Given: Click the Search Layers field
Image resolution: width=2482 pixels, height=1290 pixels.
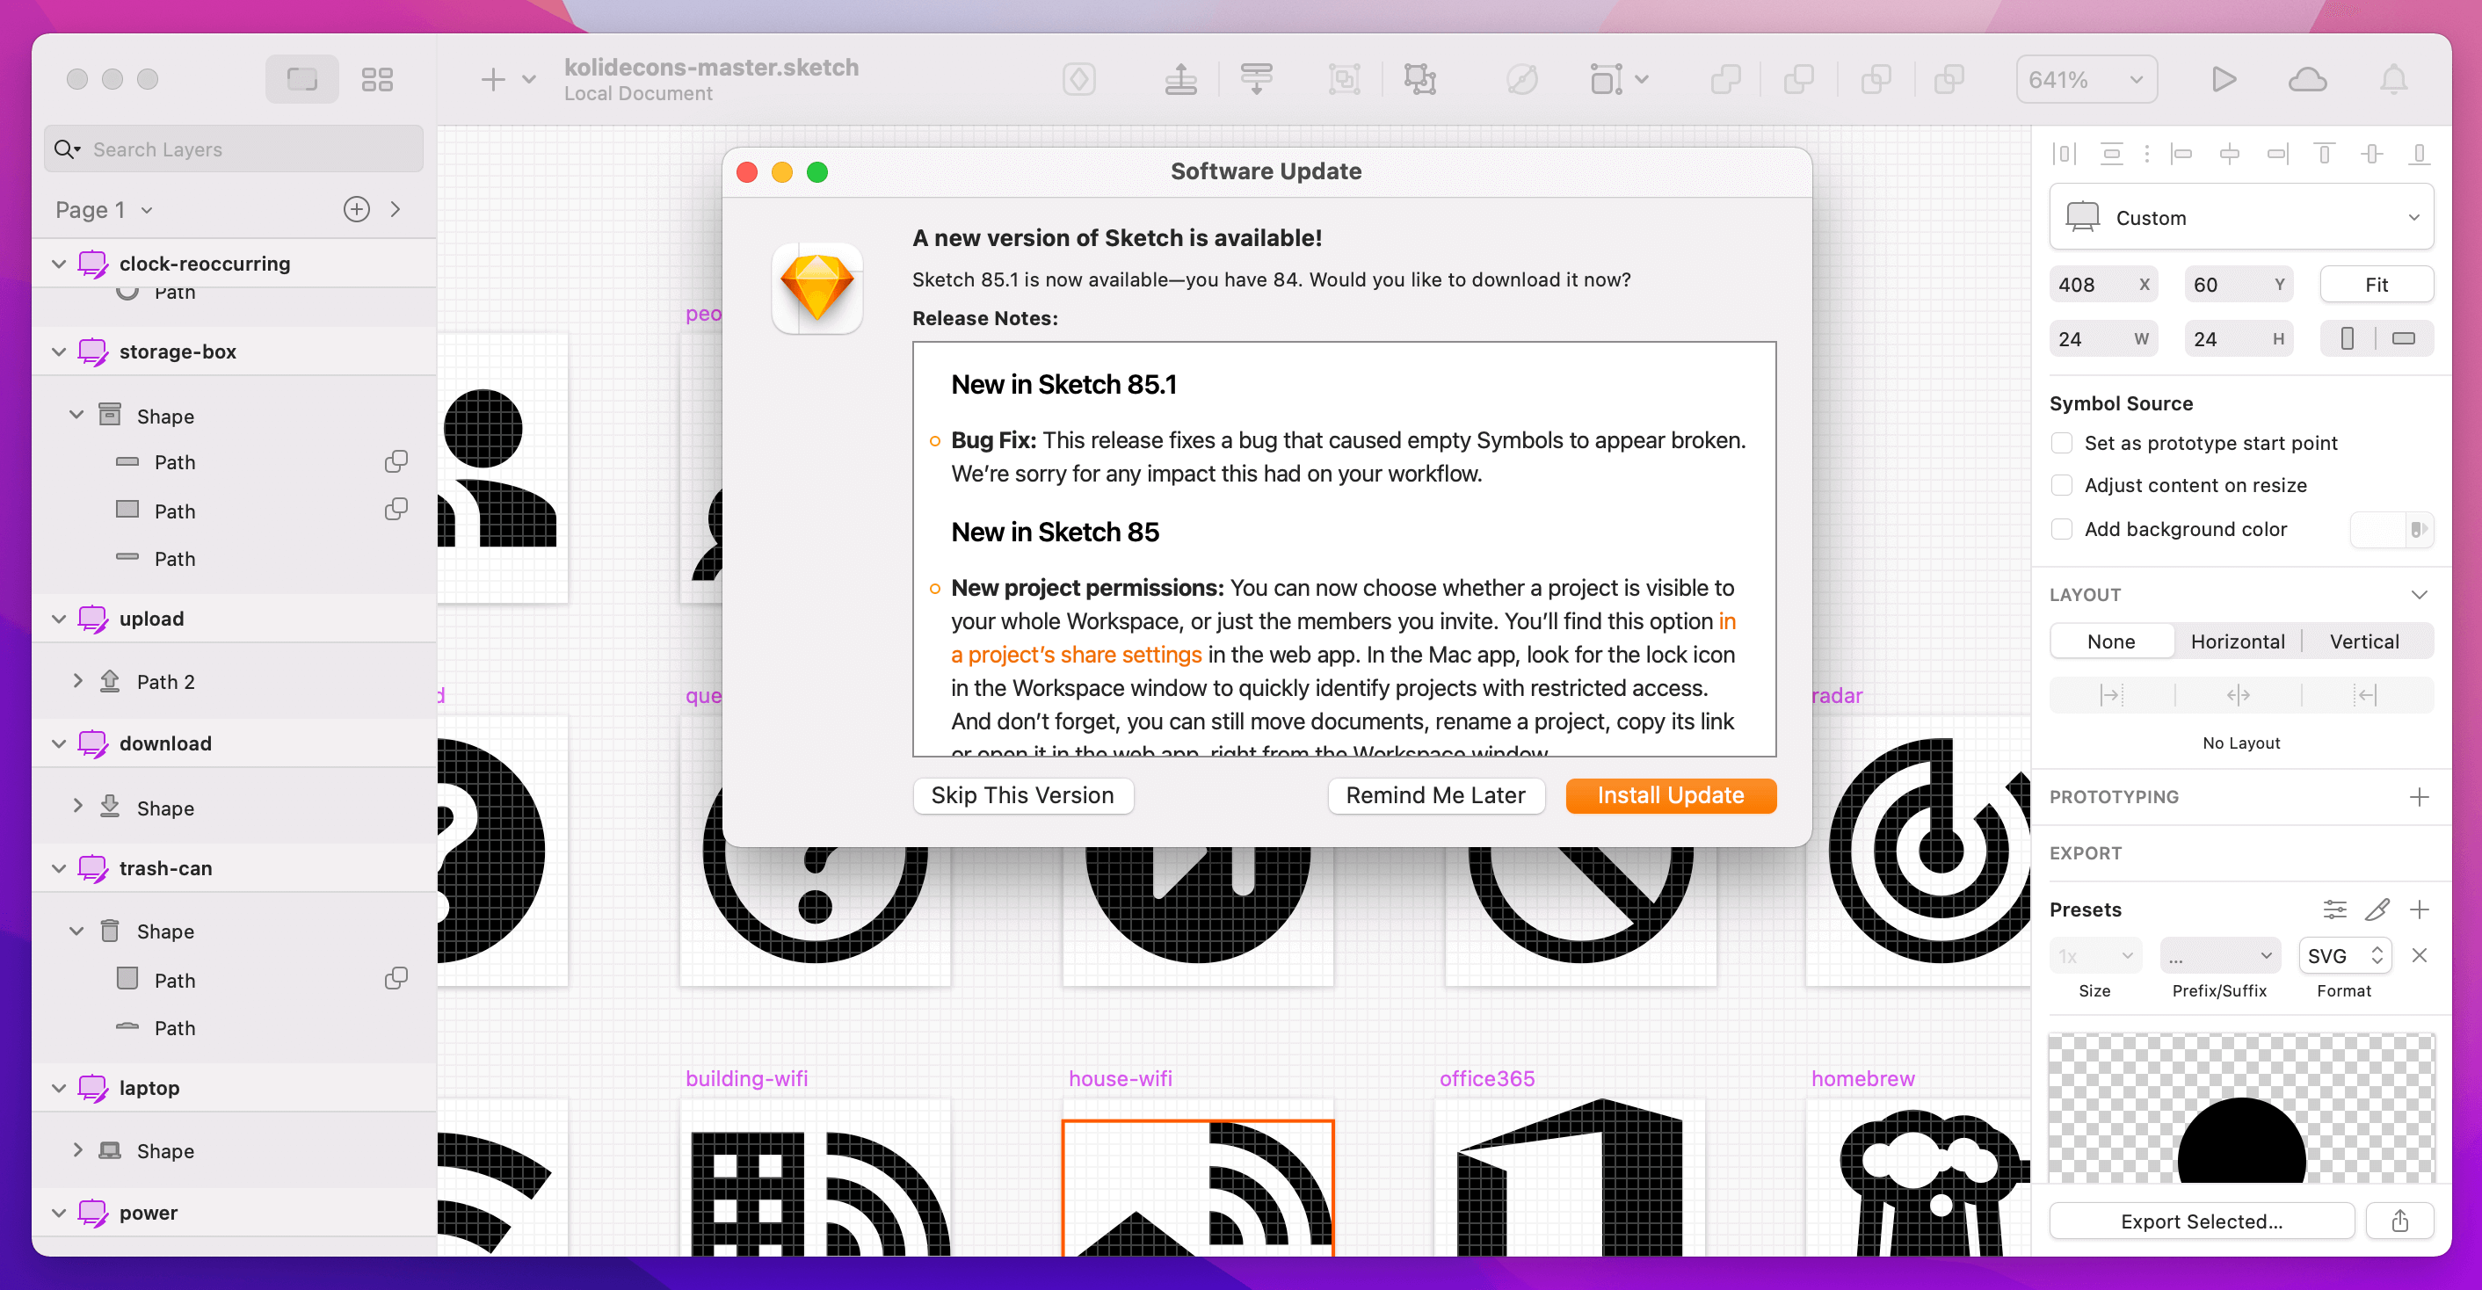Looking at the screenshot, I should coord(232,149).
